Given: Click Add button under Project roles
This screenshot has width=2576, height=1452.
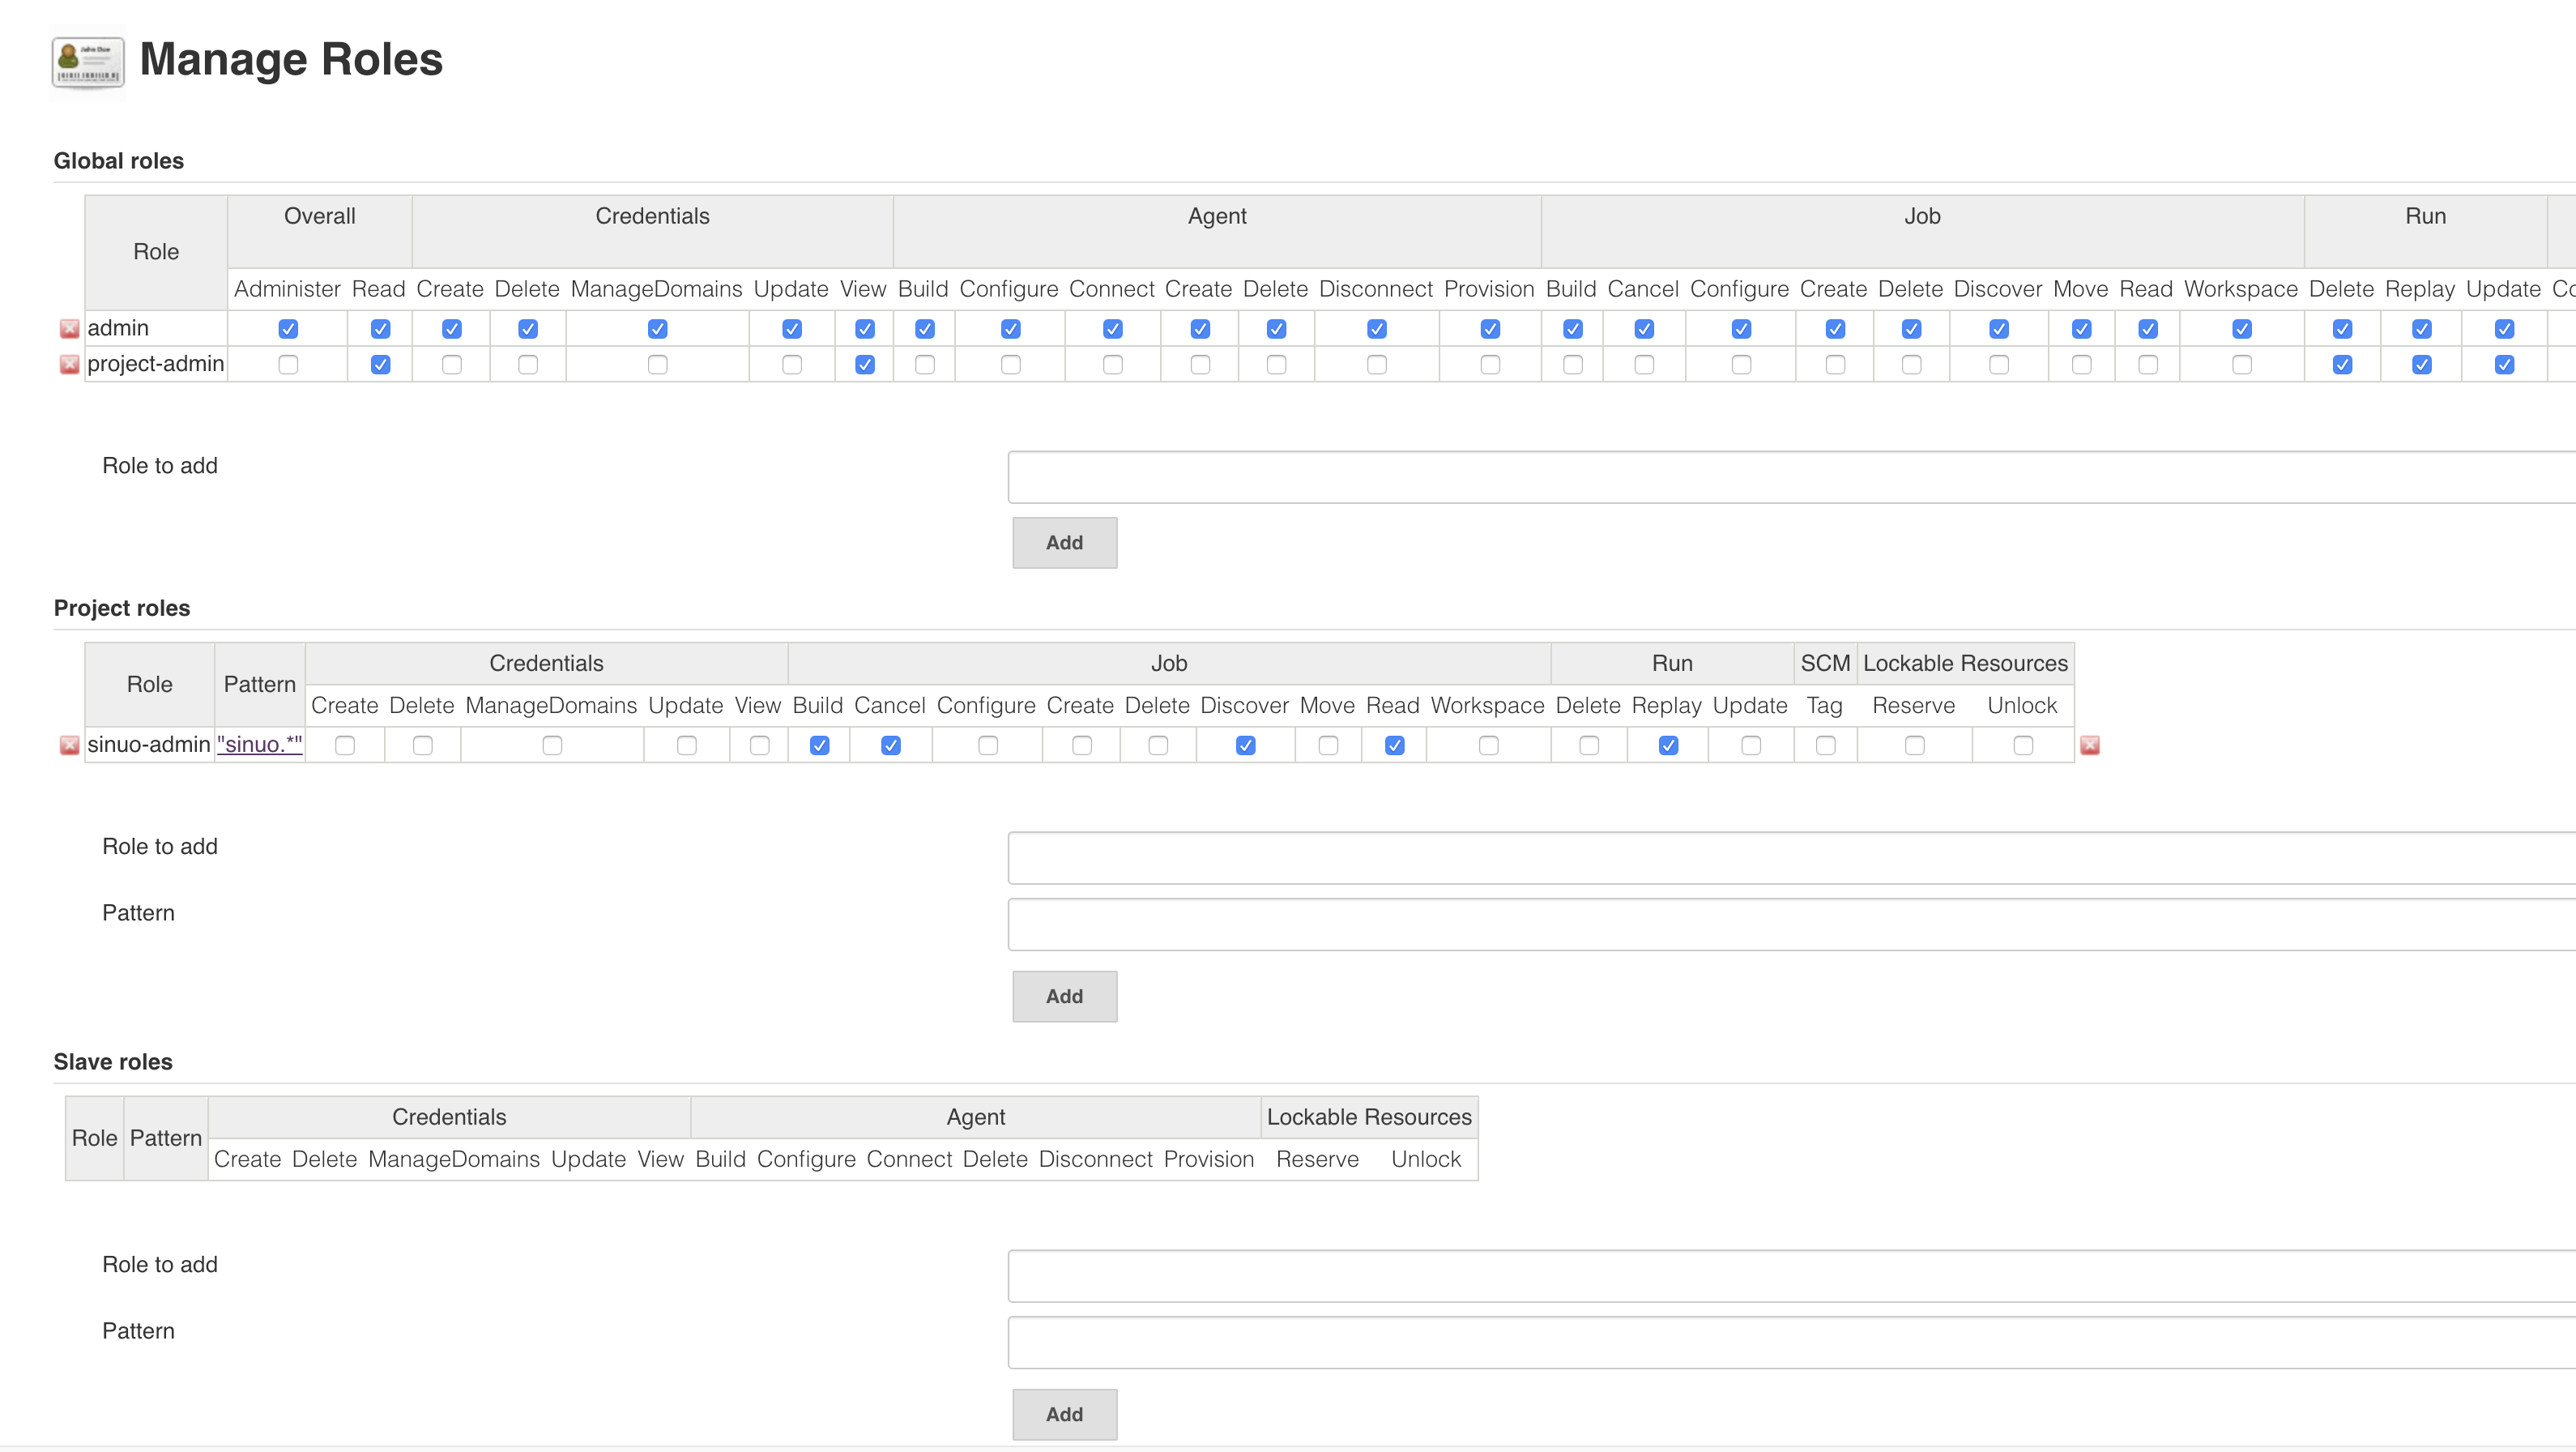Looking at the screenshot, I should click(x=1064, y=997).
